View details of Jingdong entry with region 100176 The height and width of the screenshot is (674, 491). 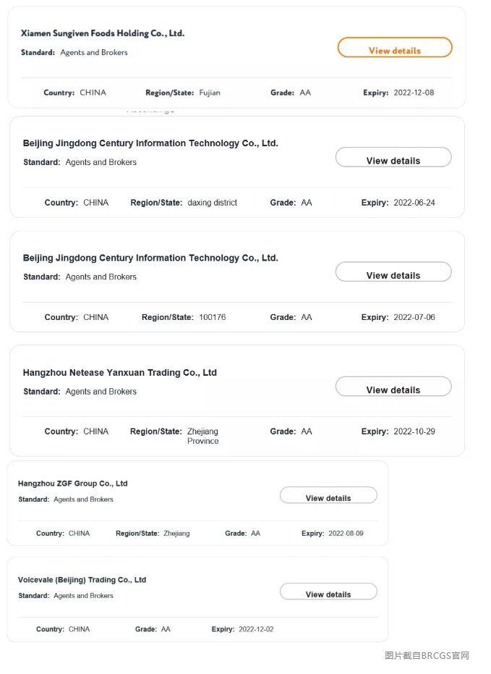click(393, 272)
